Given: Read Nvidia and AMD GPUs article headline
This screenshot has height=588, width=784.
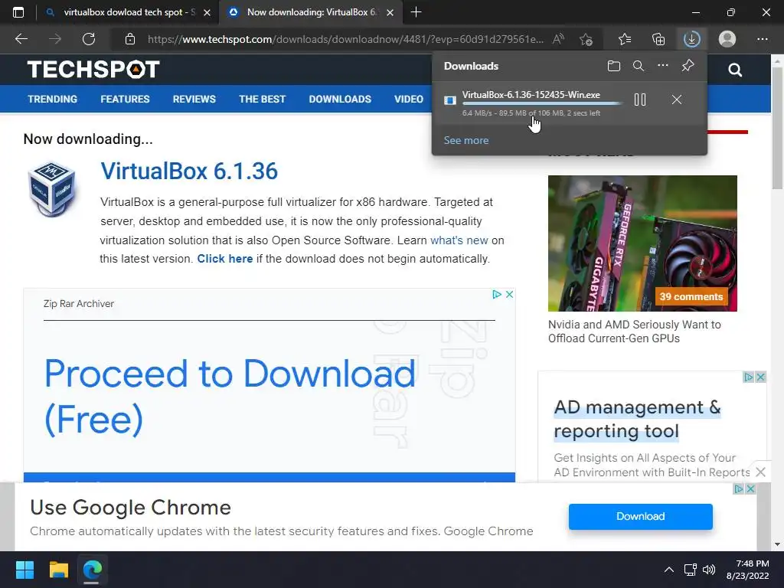Looking at the screenshot, I should pos(635,332).
